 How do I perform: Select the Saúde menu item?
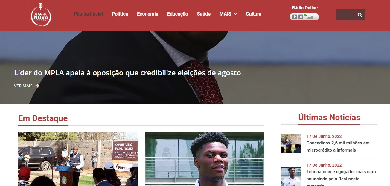[204, 14]
